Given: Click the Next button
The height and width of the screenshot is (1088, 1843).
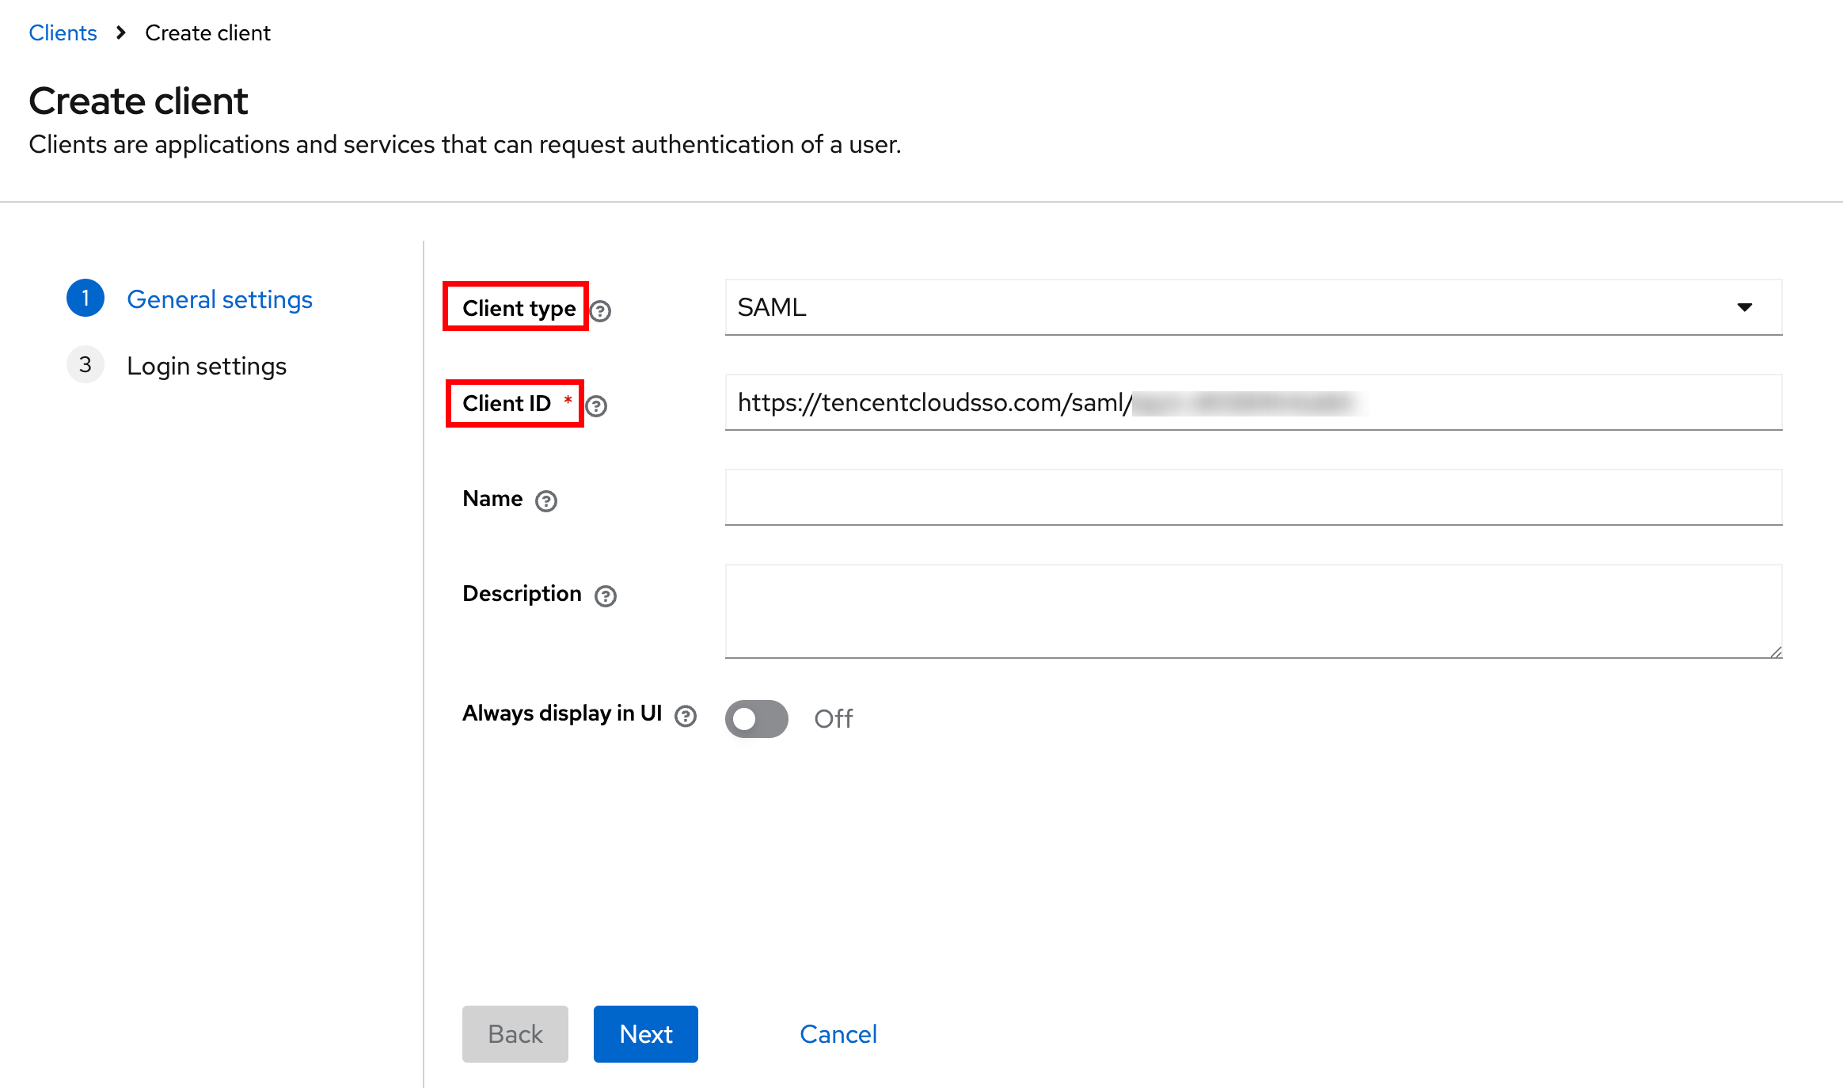Looking at the screenshot, I should [x=645, y=1033].
